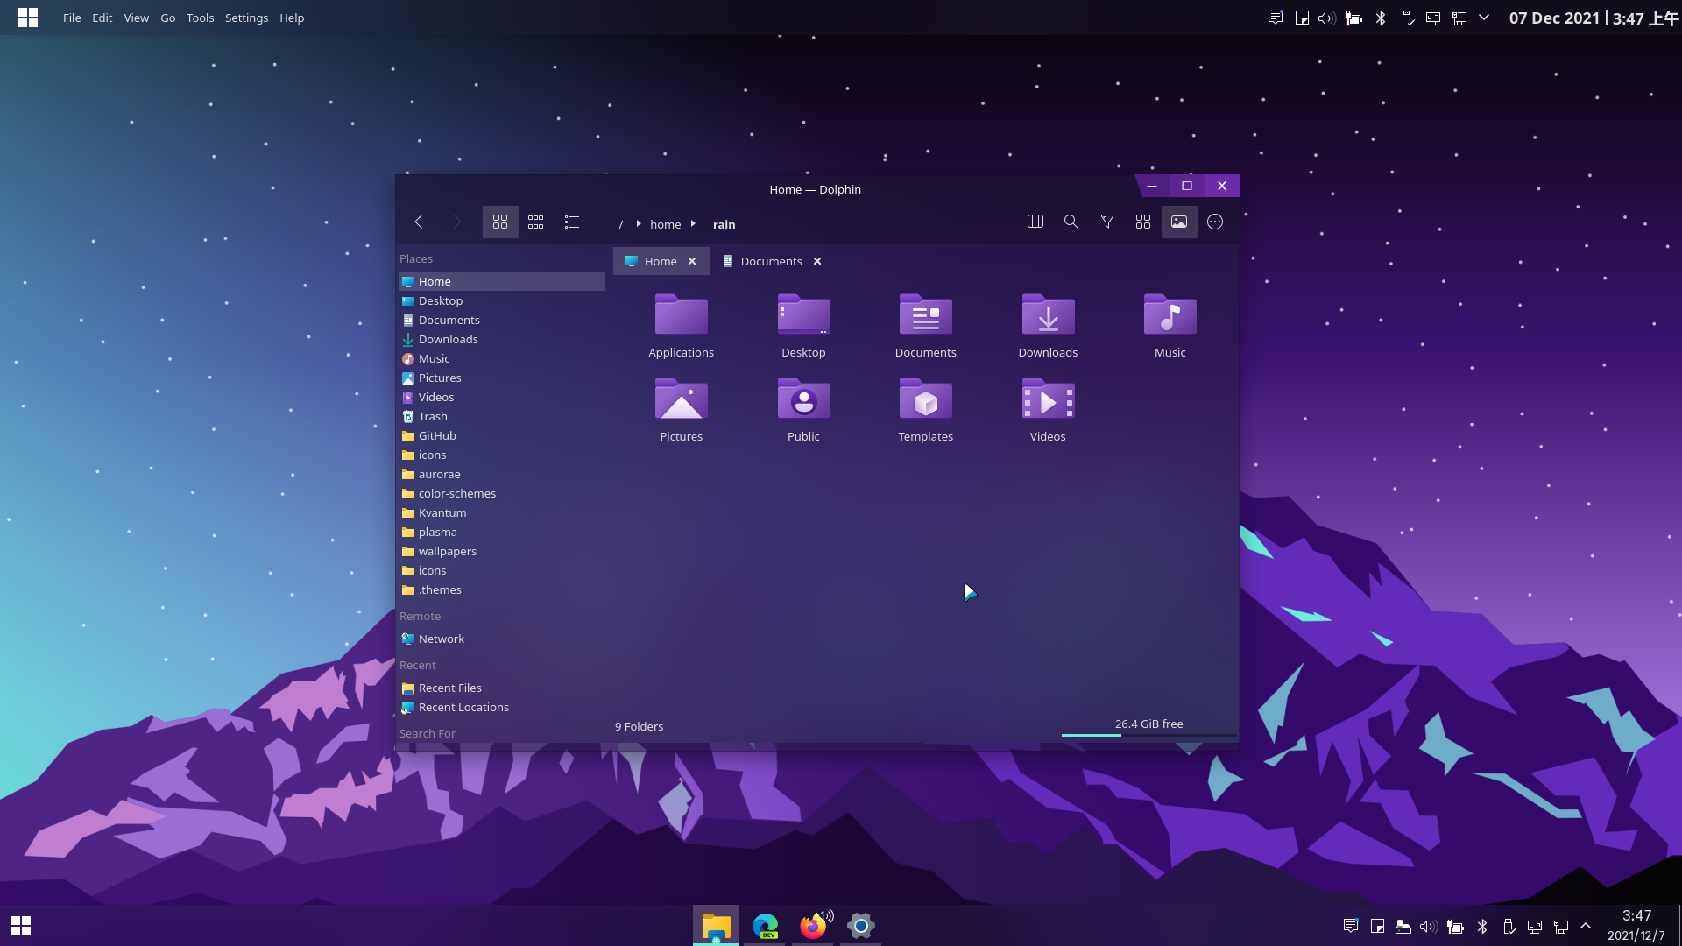Open Network under Remote

502,639
